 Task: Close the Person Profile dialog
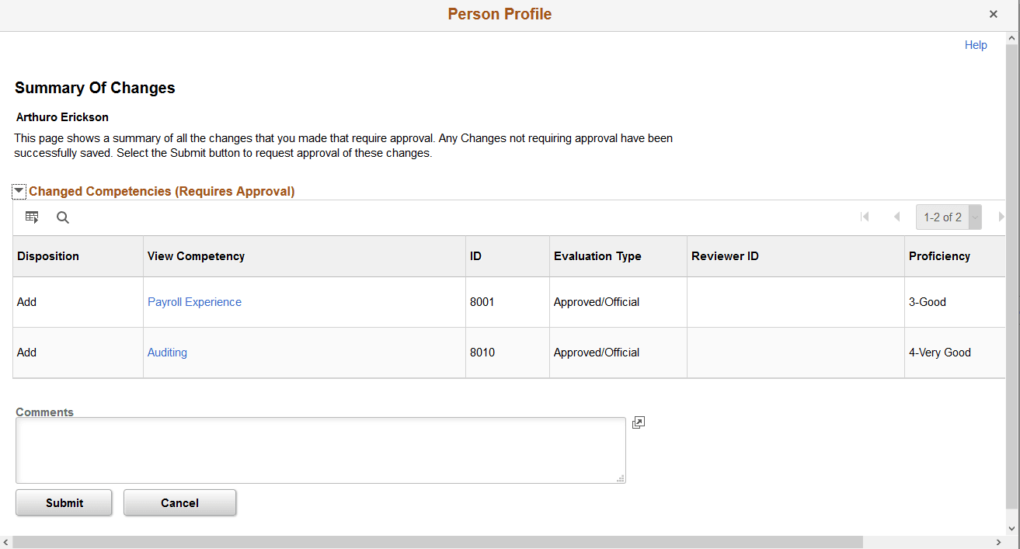(x=994, y=14)
